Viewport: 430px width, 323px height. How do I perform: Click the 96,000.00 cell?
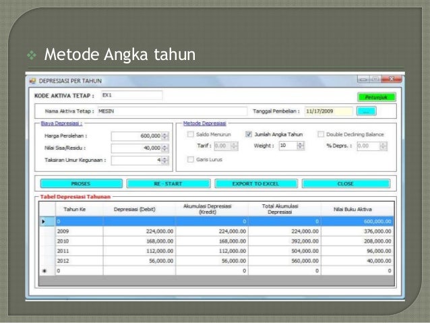pyautogui.click(x=357, y=251)
